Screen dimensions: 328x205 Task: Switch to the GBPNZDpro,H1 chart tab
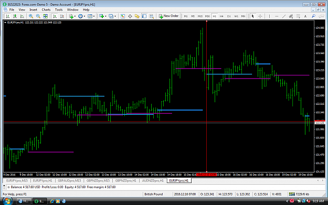[126, 180]
